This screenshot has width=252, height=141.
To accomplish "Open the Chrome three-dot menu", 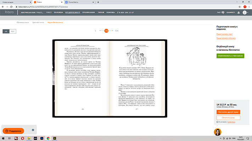I will pos(249,7).
